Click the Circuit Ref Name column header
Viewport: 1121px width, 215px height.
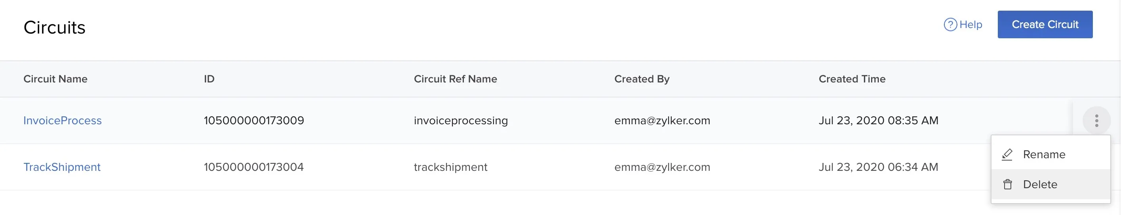[x=455, y=79]
